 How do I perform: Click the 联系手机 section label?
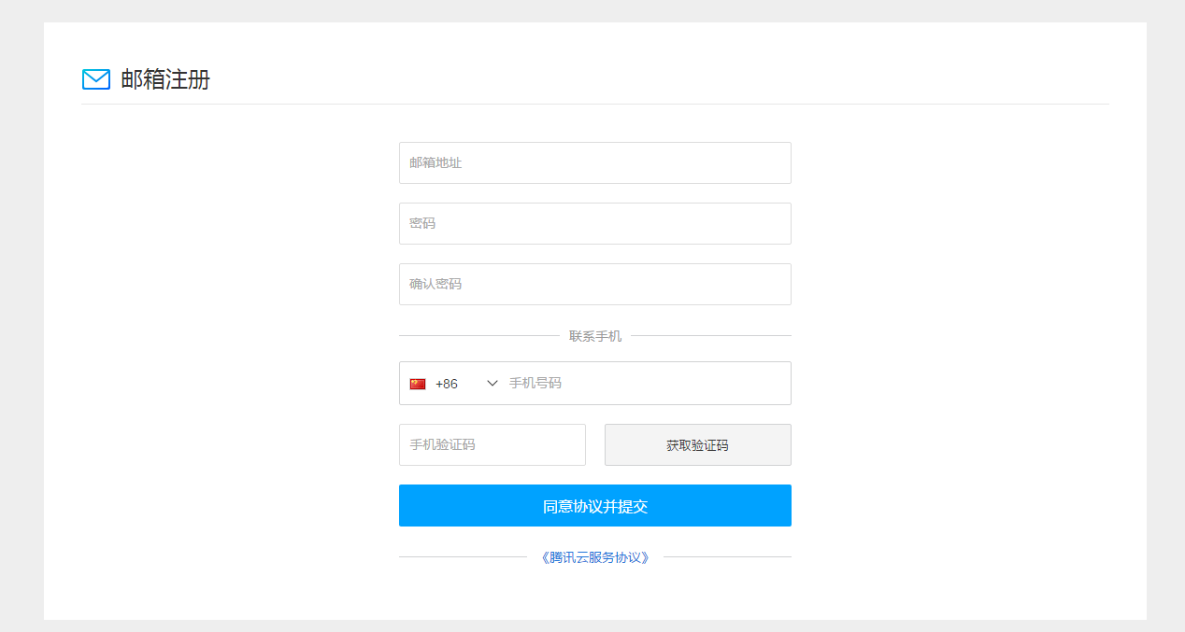(594, 336)
